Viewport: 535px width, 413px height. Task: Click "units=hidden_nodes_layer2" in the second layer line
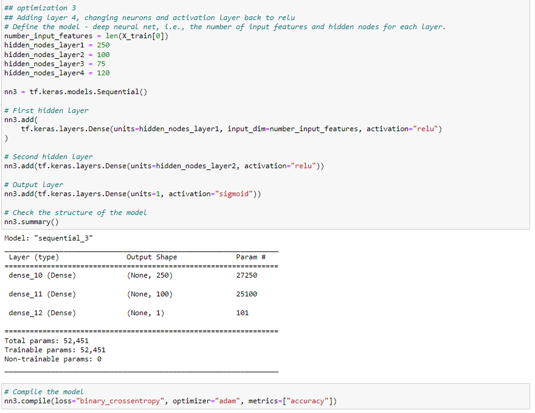pyautogui.click(x=183, y=166)
